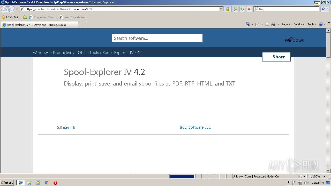
Task: Open the volume speaker tray icon
Action: 306,183
